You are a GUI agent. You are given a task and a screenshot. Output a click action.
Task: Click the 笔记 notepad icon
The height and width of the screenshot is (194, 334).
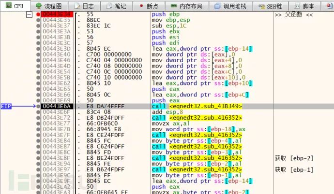109,6
